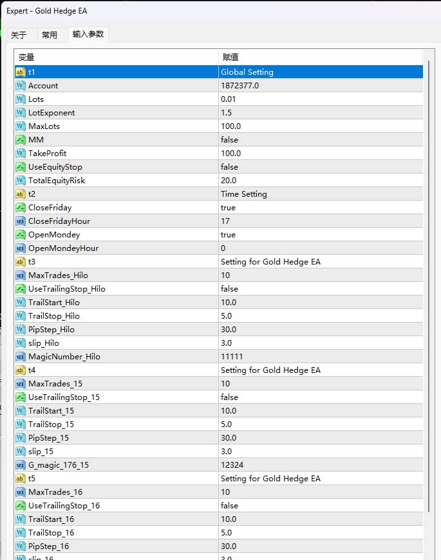
Task: Toggle the CloseFriday true value
Action: (x=228, y=208)
